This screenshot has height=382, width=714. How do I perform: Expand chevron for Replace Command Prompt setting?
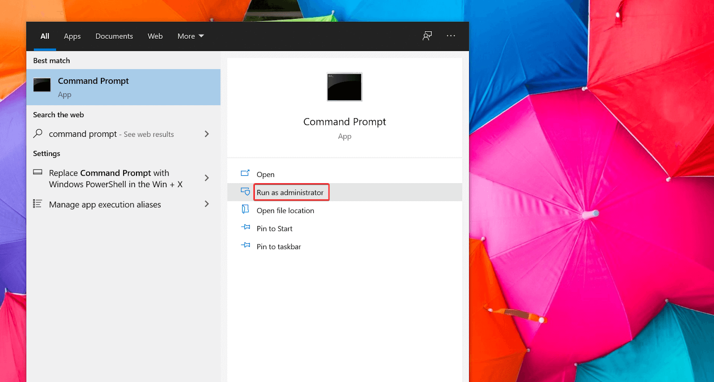point(207,178)
